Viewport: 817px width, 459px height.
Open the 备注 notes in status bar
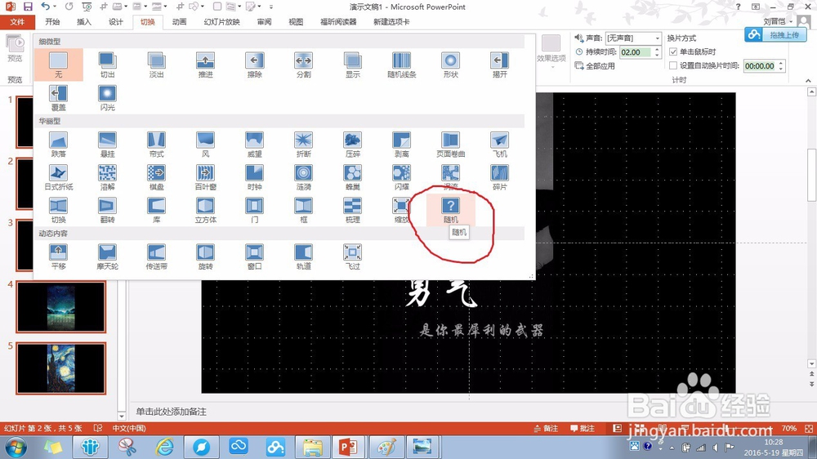tap(546, 428)
